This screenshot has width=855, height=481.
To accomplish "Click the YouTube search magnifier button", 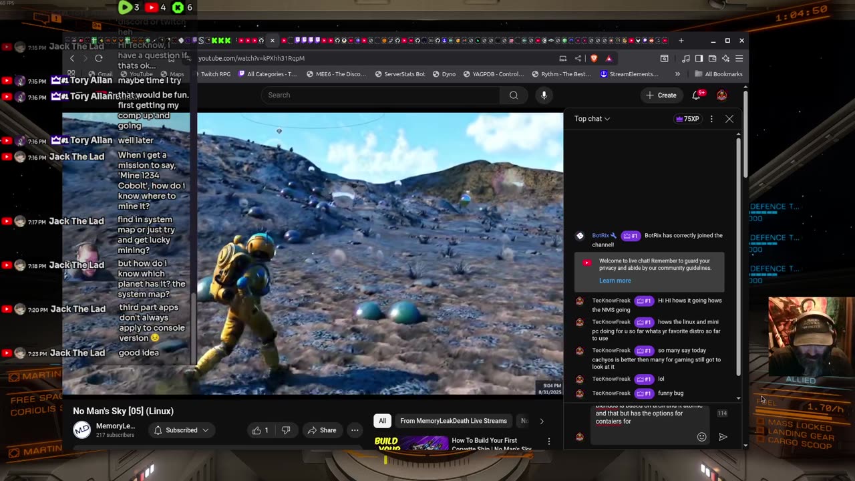I will tap(514, 95).
